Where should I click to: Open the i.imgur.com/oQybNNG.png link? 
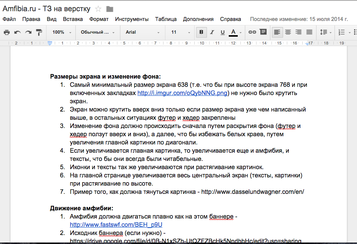point(182,93)
